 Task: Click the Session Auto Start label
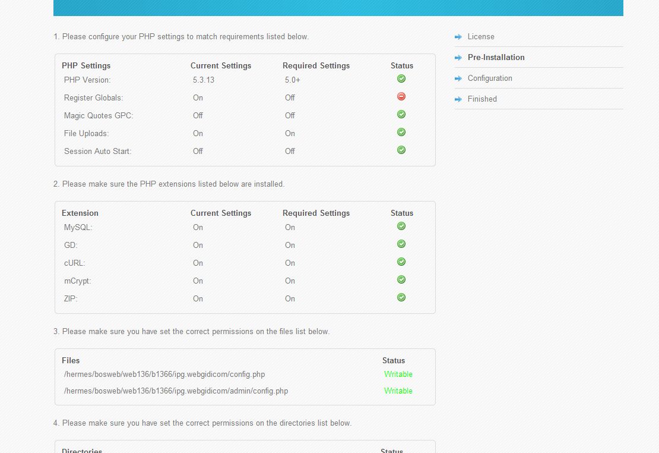click(x=97, y=151)
